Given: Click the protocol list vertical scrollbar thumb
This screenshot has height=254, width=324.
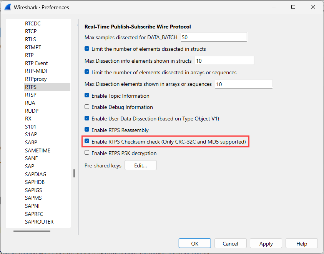Looking at the screenshot, I should tap(74, 173).
